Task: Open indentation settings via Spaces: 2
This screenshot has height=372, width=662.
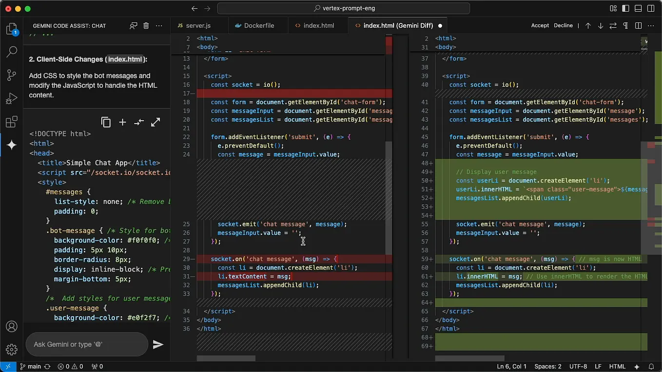Action: [547, 366]
